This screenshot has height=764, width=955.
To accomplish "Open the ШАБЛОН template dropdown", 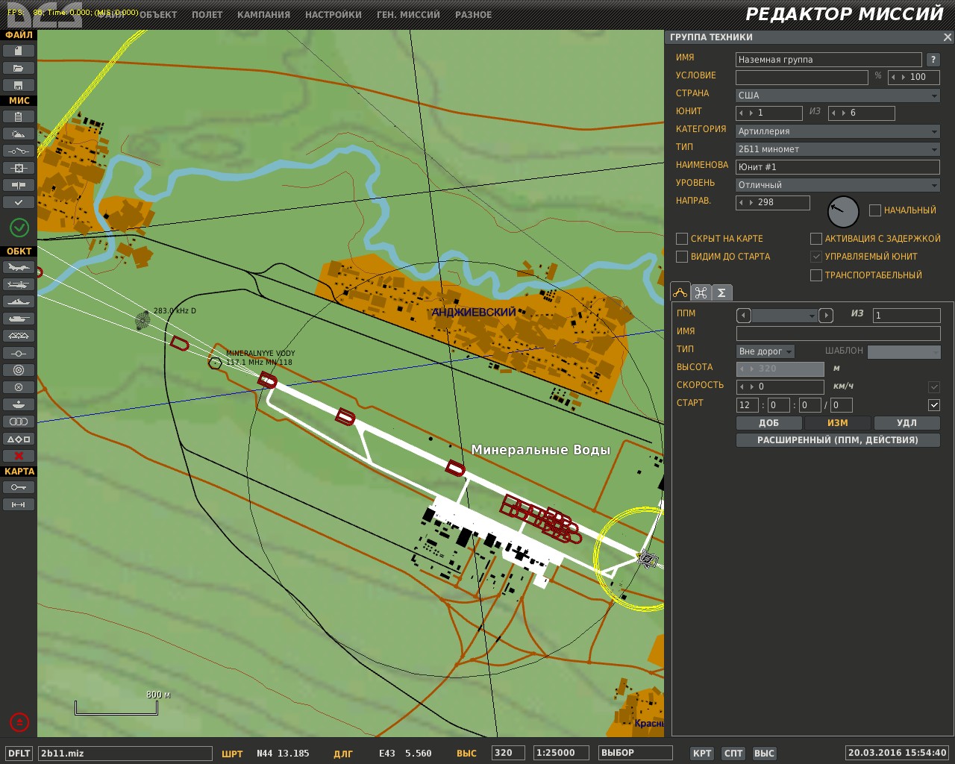I will (904, 351).
